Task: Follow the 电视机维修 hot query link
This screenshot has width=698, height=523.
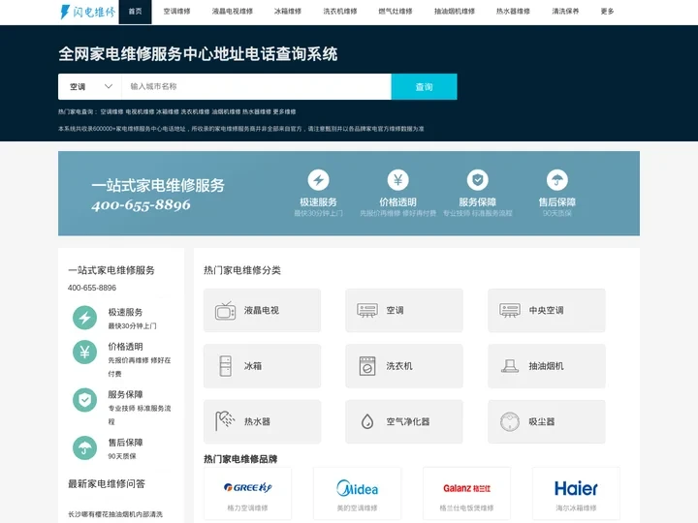Action: [140, 111]
